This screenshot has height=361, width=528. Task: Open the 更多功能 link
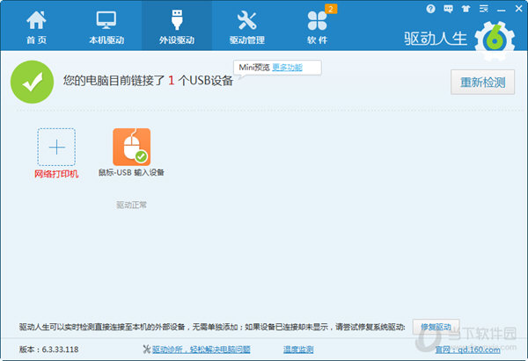pyautogui.click(x=287, y=68)
